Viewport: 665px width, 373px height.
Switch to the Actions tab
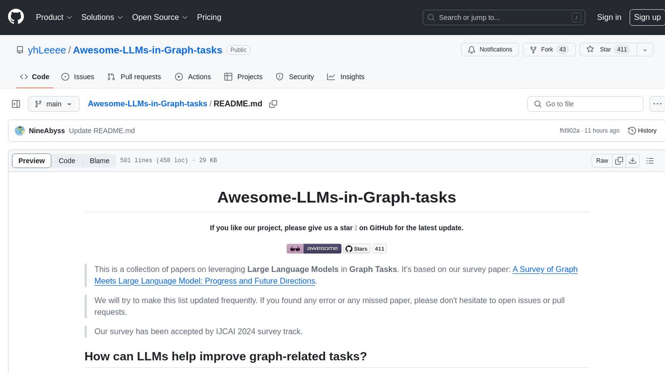tap(193, 77)
